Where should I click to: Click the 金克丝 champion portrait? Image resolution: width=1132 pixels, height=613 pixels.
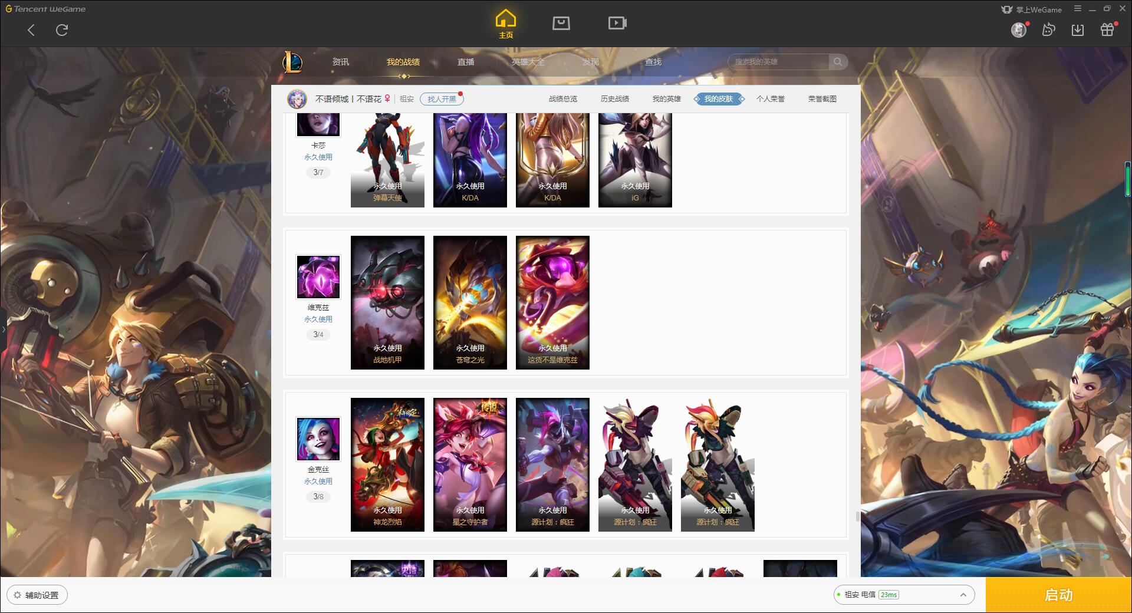[x=318, y=439]
